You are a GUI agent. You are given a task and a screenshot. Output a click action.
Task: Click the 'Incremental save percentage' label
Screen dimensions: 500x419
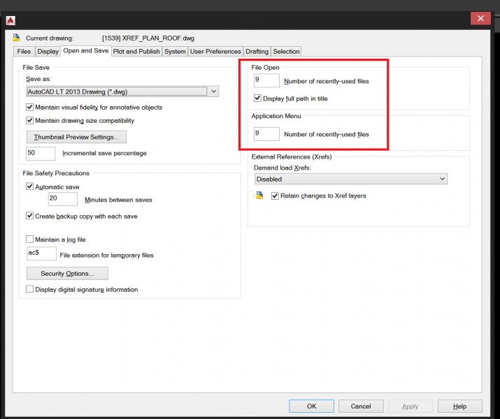[105, 153]
